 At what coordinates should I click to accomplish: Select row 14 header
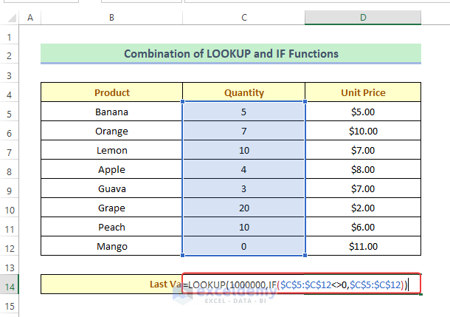[10, 284]
